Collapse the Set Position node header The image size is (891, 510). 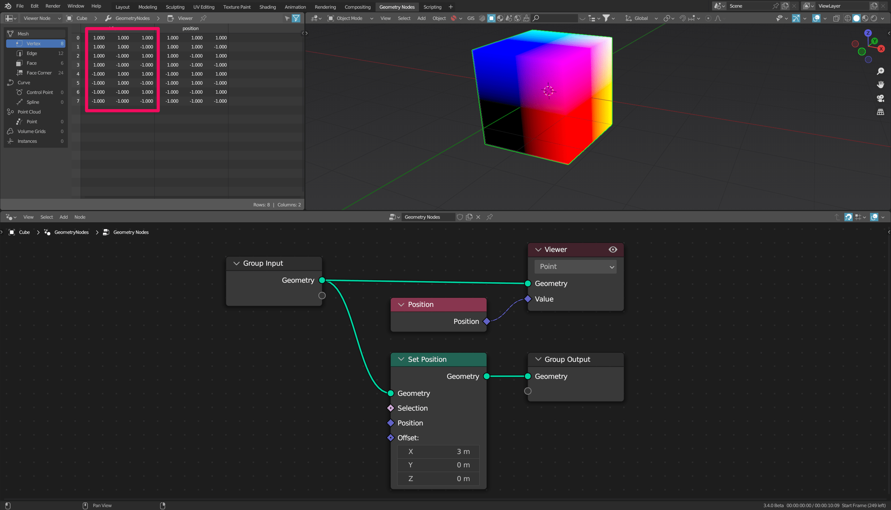coord(400,359)
